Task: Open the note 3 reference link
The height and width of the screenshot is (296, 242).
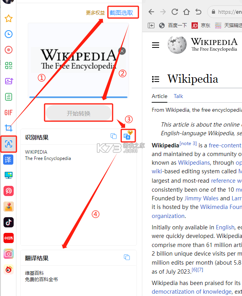Action: pyautogui.click(x=188, y=143)
